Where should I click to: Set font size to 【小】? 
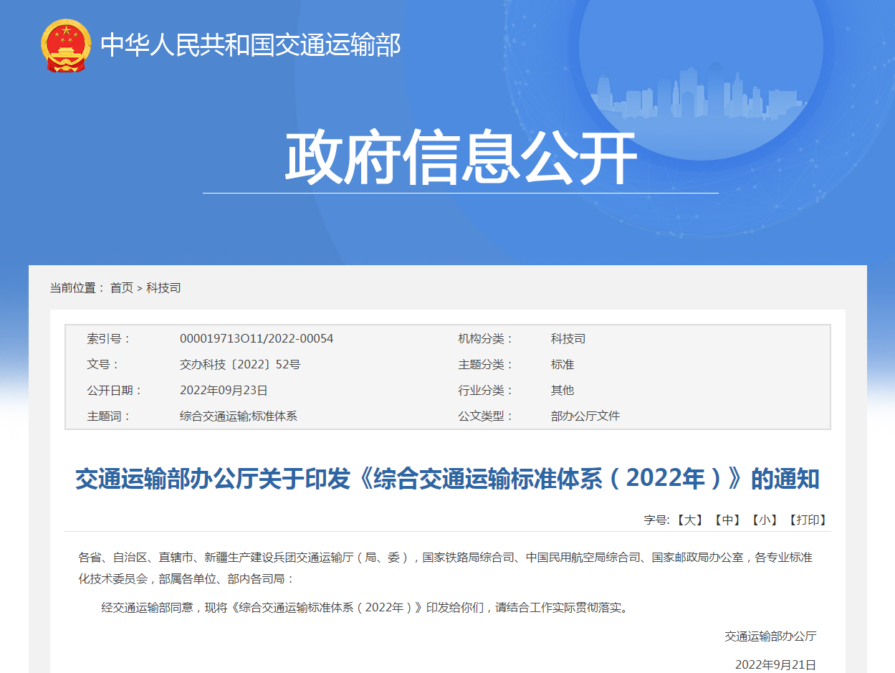[765, 520]
